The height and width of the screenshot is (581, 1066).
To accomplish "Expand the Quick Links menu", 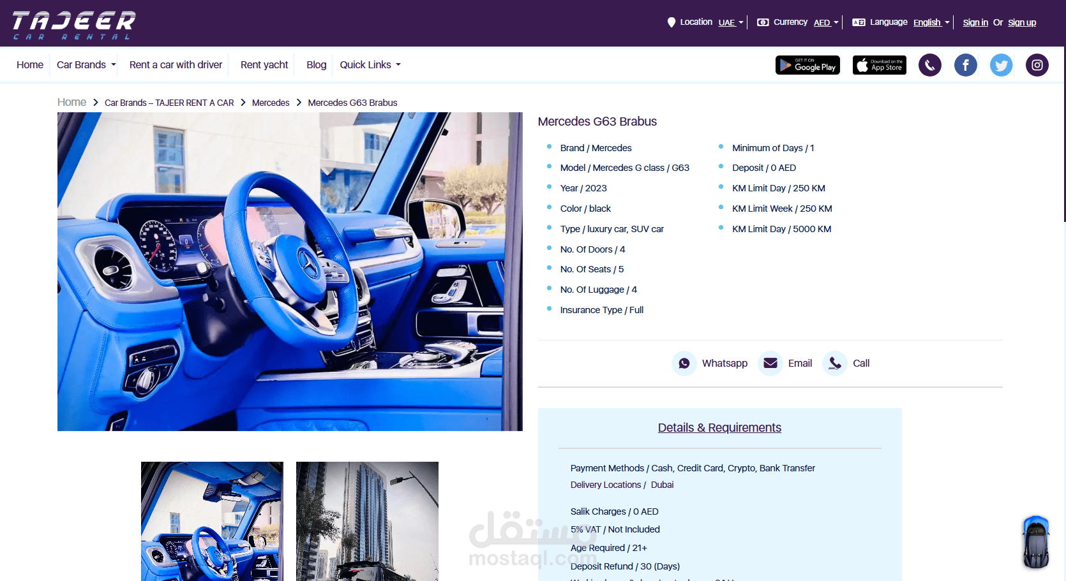I will (370, 65).
